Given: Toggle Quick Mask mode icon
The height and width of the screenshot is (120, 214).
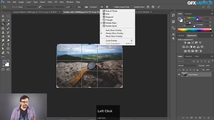Looking at the screenshot, I should [x=3, y=70].
